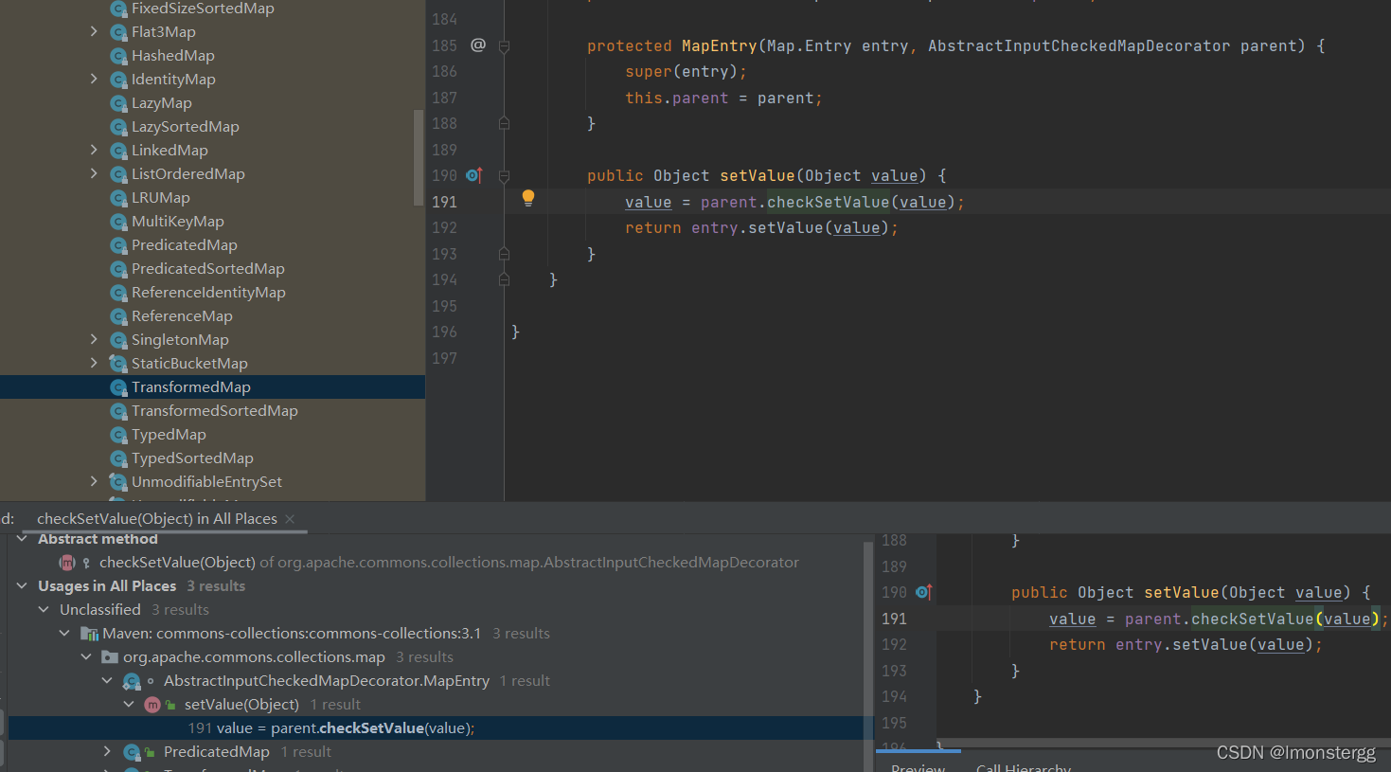This screenshot has width=1391, height=772.
Task: Collapse the Abstract method group
Action: coord(22,539)
